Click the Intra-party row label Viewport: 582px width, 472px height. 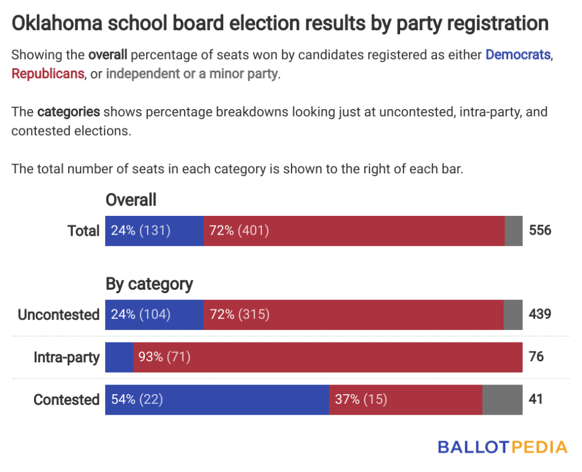66,358
